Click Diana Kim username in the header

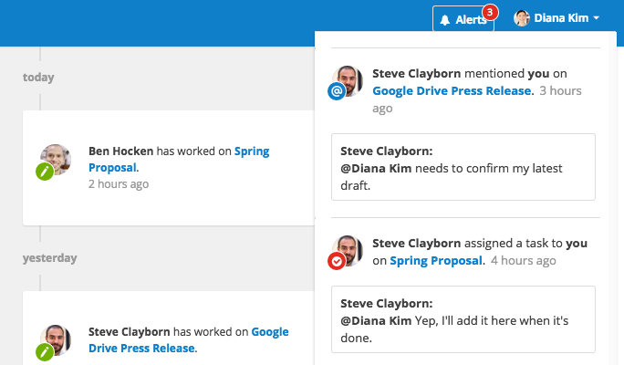561,18
